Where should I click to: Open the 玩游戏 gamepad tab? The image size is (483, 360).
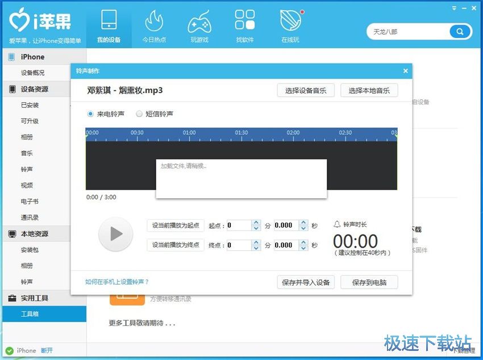click(x=199, y=26)
